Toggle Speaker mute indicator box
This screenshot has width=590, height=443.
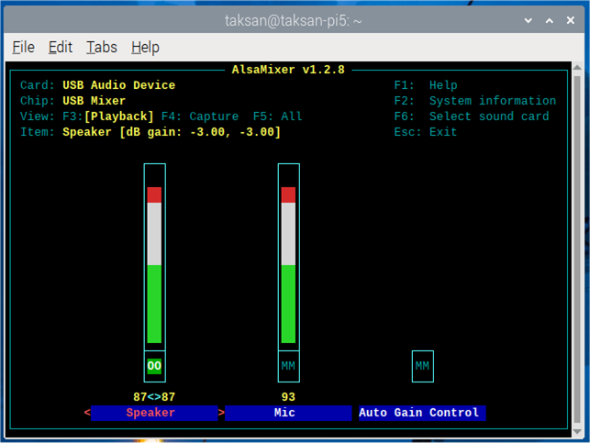point(154,366)
